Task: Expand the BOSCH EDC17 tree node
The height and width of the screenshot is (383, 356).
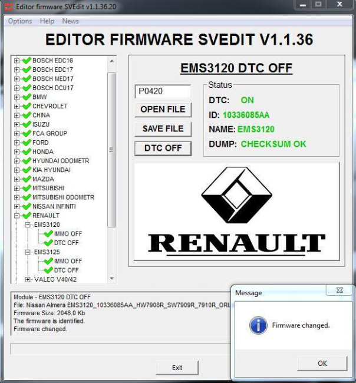Action: pos(17,70)
